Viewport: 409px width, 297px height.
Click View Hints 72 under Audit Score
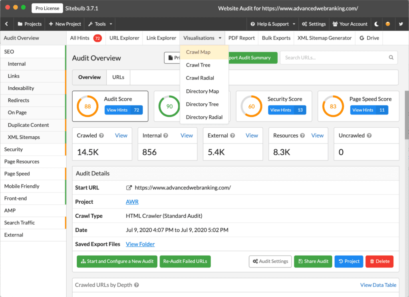pos(124,110)
